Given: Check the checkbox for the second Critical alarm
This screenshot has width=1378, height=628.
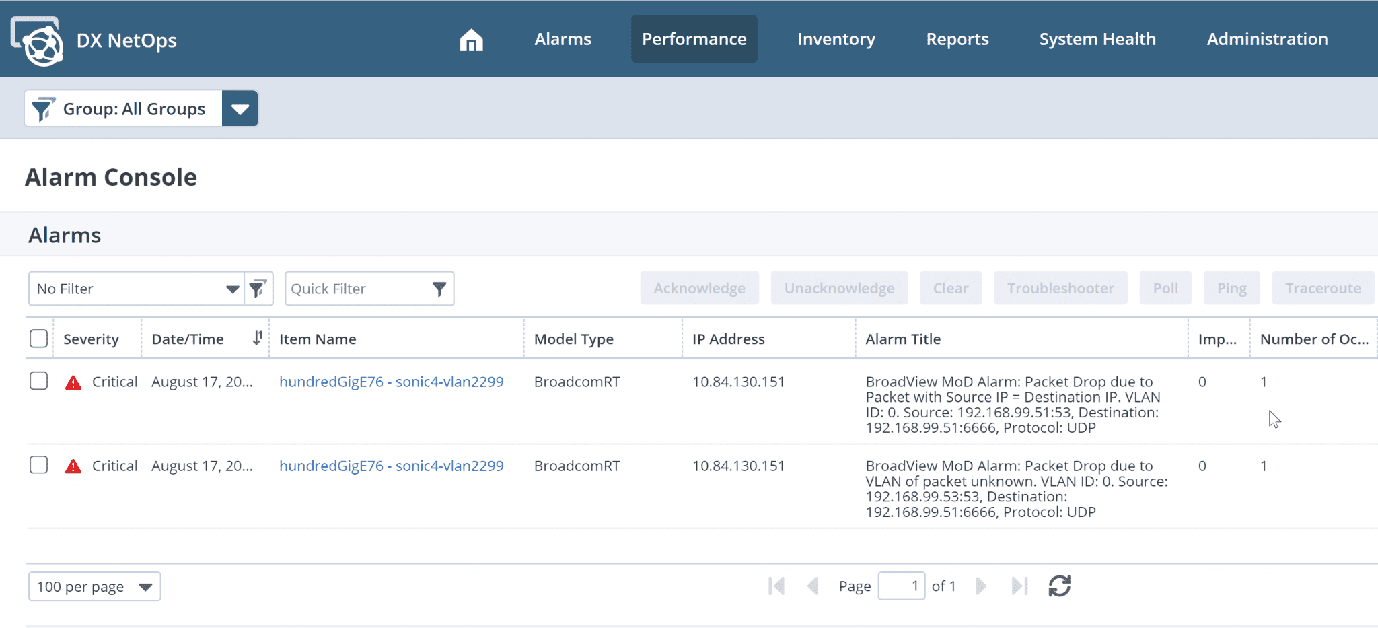Looking at the screenshot, I should pyautogui.click(x=38, y=464).
